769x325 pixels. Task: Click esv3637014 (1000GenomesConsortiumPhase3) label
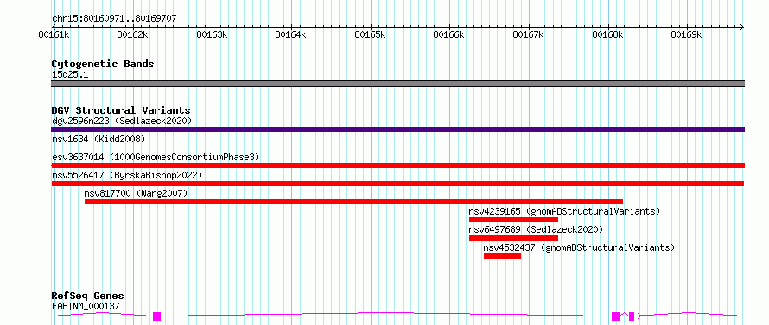[x=156, y=157]
